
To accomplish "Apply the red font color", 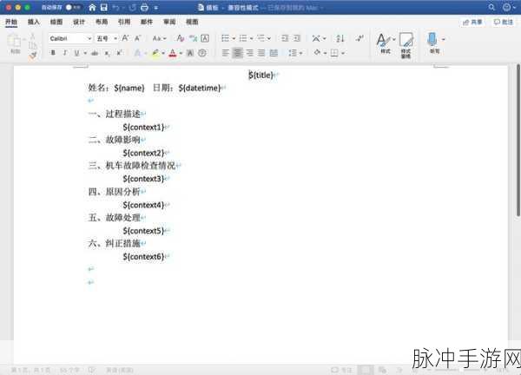I will [x=173, y=53].
